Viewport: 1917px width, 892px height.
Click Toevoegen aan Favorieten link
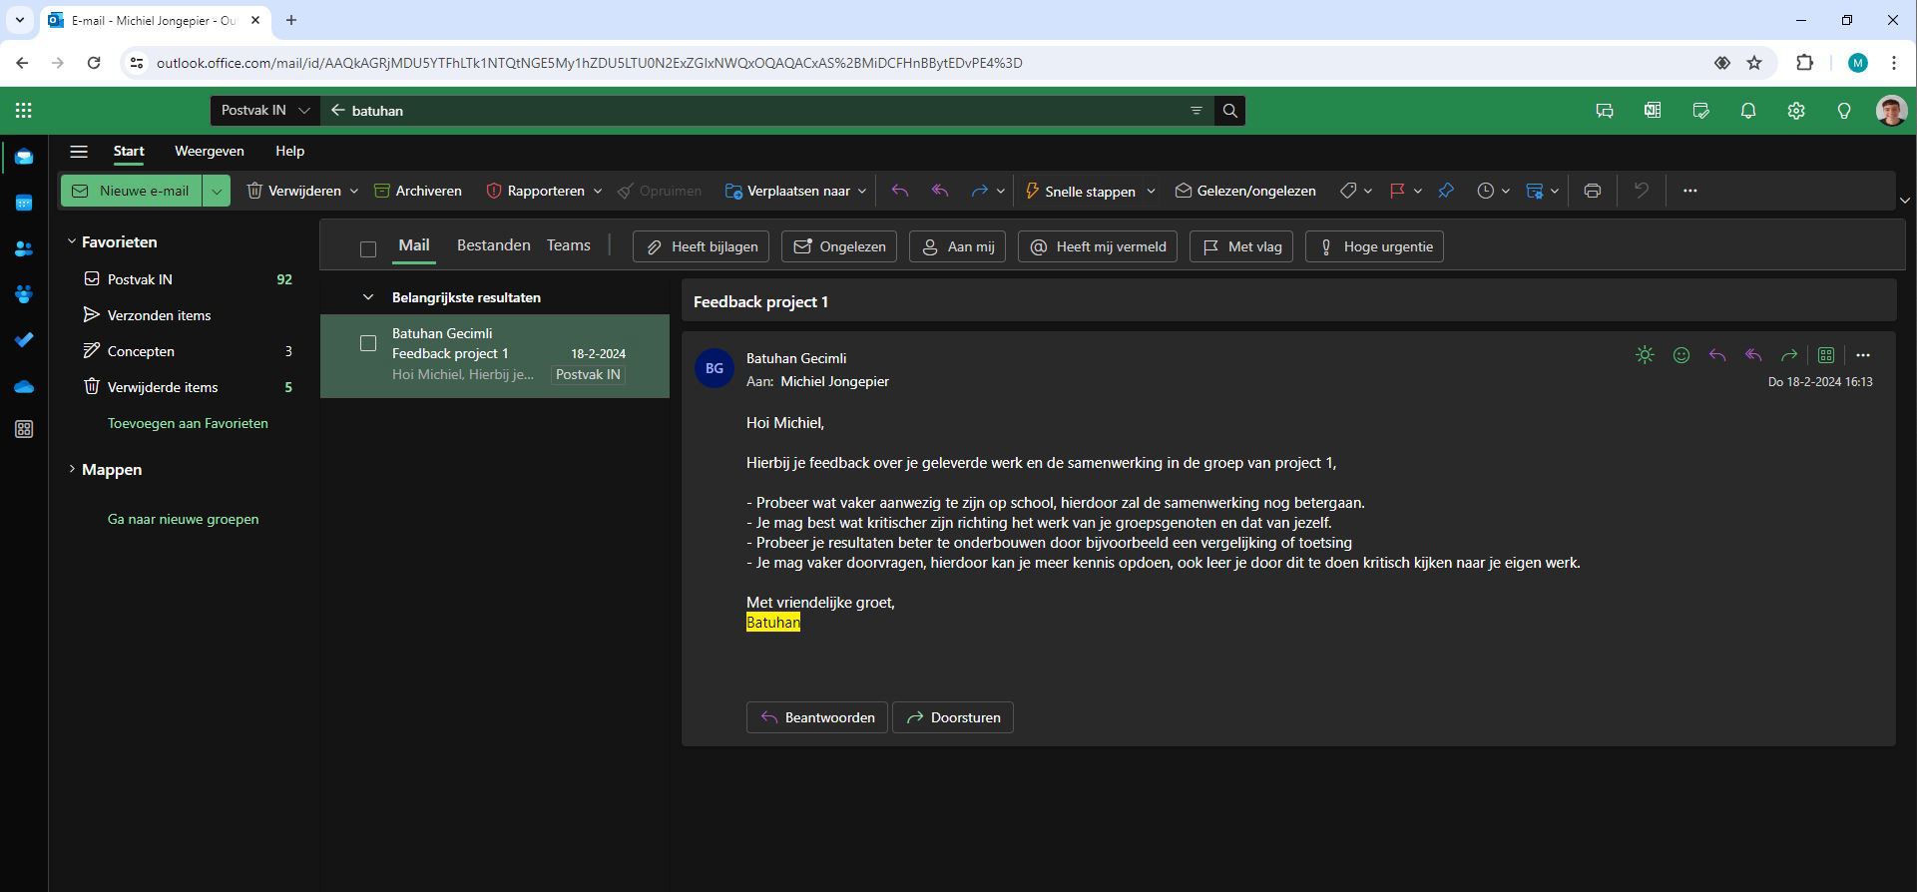pos(188,423)
